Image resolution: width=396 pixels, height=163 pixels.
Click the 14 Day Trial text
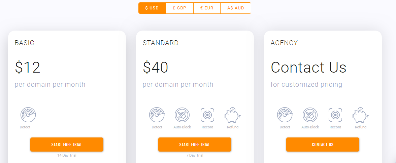pos(67,155)
